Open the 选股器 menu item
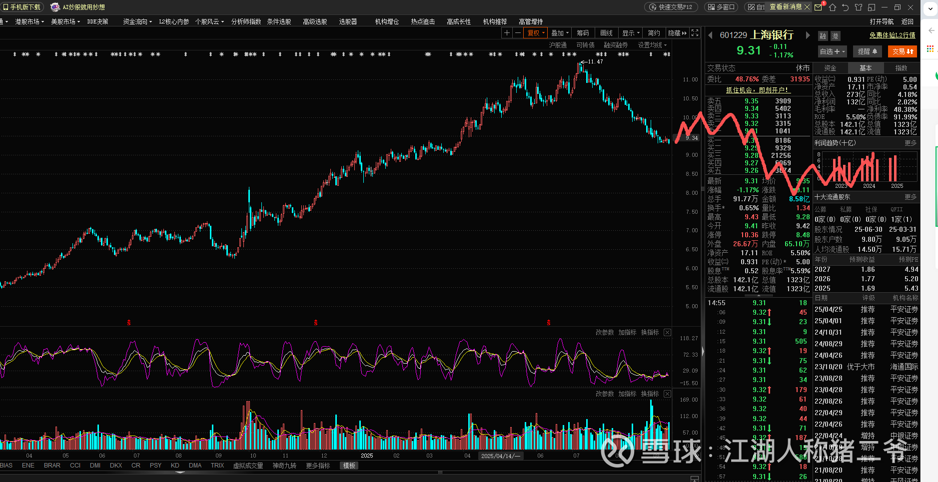Screen dimensions: 938x482 click(x=348, y=21)
